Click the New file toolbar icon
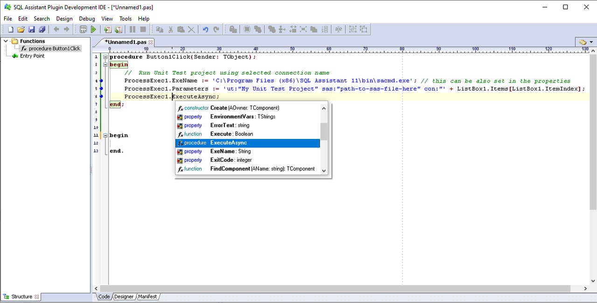The height and width of the screenshot is (303, 597). 11,29
